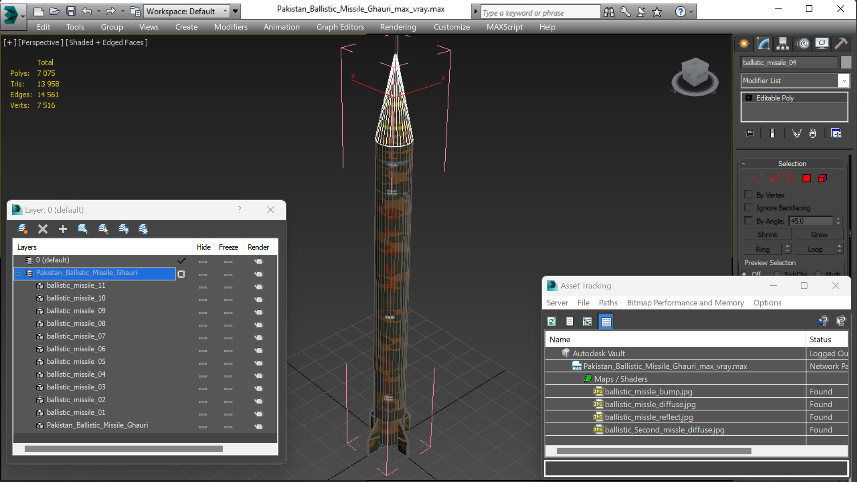Enable Ignore Backfacing checkbox

pos(749,207)
